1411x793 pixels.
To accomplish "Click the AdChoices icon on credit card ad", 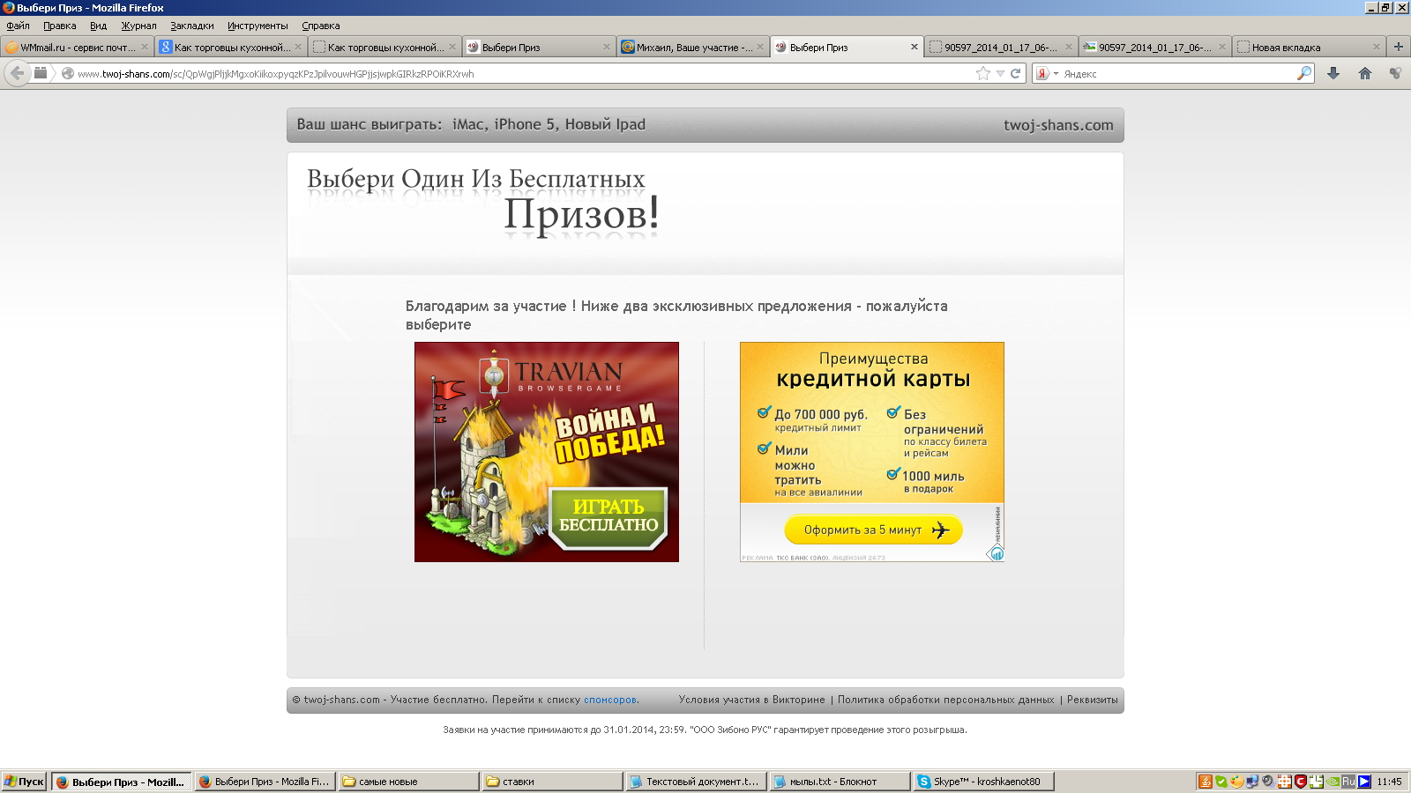I will [x=997, y=553].
